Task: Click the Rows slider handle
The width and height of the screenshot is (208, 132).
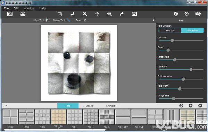Action: pyautogui.click(x=168, y=50)
